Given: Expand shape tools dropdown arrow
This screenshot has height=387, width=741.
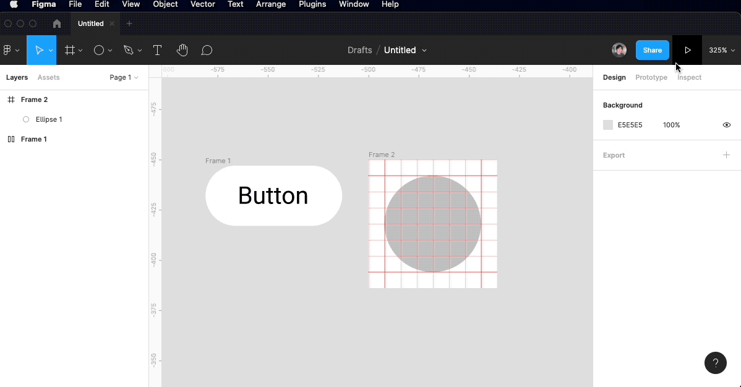Looking at the screenshot, I should point(110,51).
